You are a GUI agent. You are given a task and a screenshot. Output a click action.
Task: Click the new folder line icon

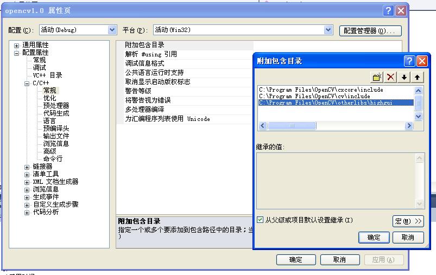pos(377,77)
